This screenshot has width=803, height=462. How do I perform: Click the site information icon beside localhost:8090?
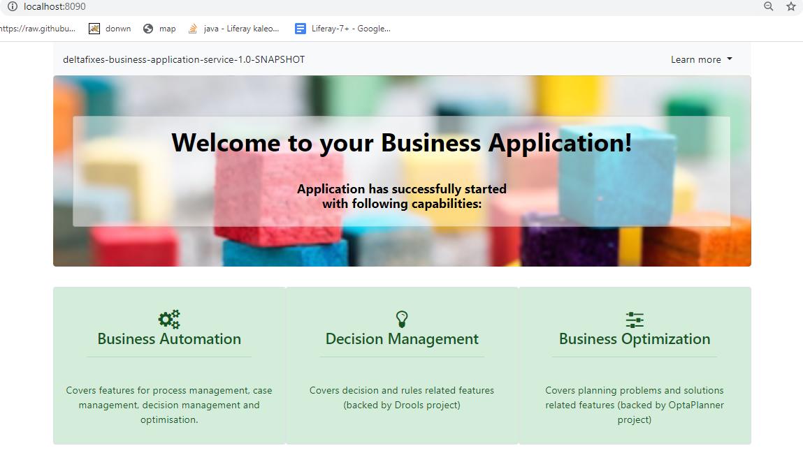click(x=12, y=6)
